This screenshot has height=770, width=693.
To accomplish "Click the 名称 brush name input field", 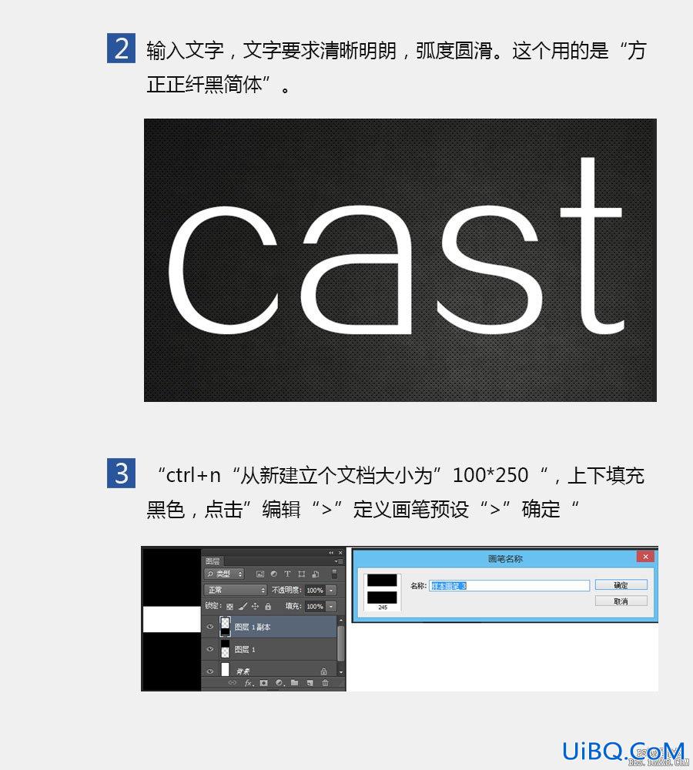I will click(509, 585).
